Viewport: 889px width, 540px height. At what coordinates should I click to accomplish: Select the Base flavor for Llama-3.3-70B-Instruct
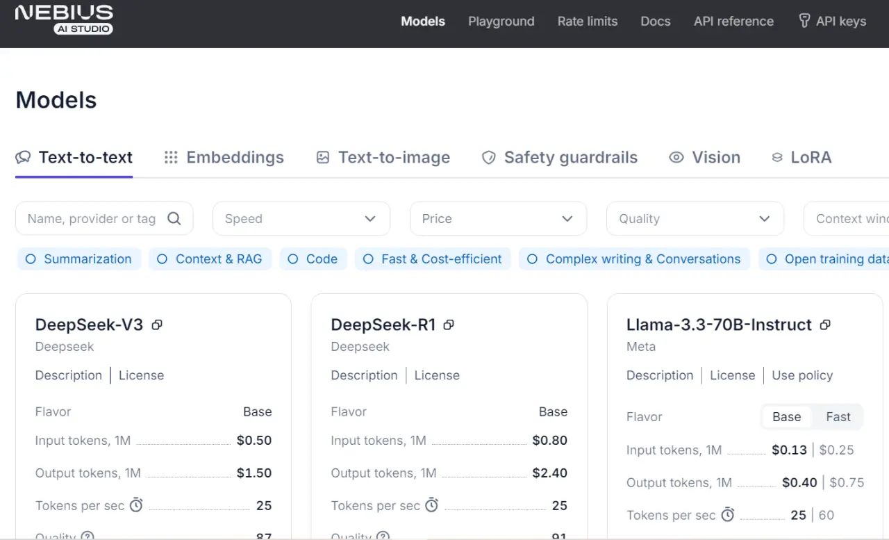tap(787, 417)
